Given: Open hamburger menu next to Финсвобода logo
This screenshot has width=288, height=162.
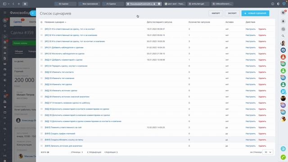Looking at the screenshot, I should pyautogui.click(x=5, y=13).
